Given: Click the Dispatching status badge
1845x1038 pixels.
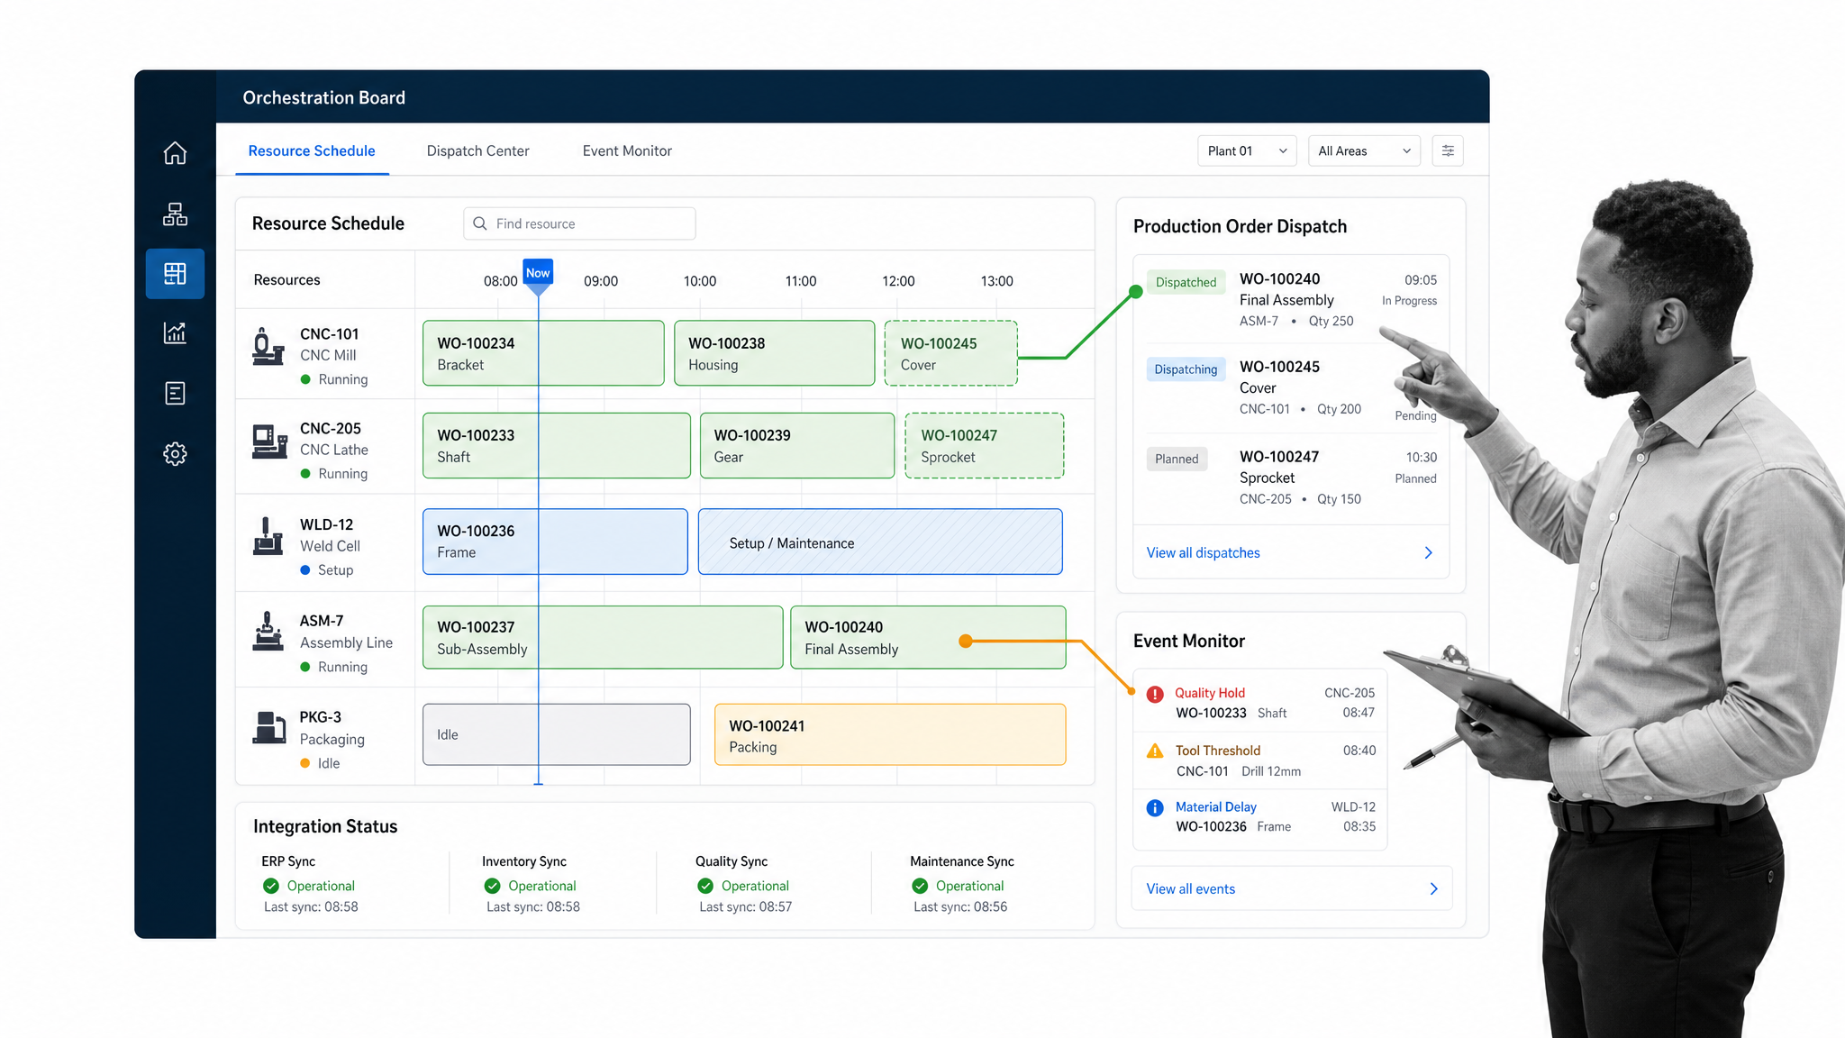Looking at the screenshot, I should (x=1186, y=369).
